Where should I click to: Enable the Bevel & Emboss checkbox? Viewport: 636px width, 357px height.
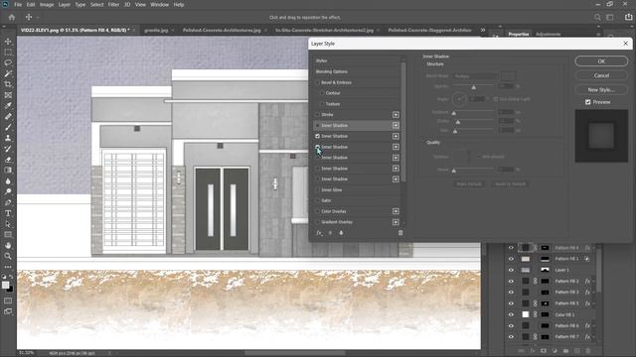click(318, 82)
